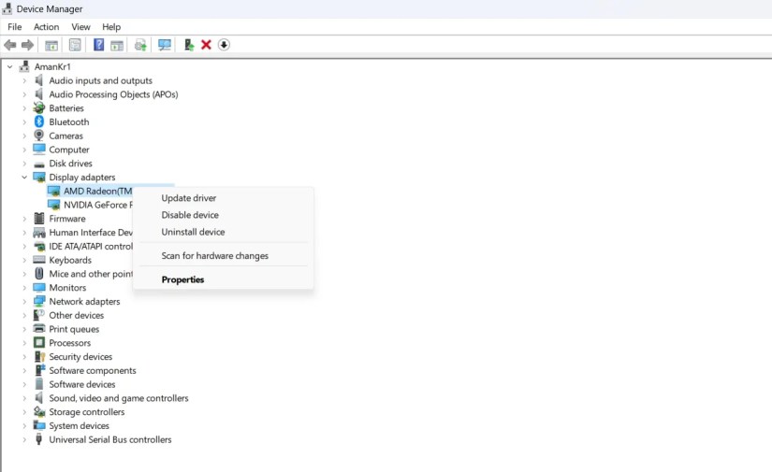The width and height of the screenshot is (772, 472).
Task: Expand Audio inputs and outputs chevron
Action: pos(24,80)
